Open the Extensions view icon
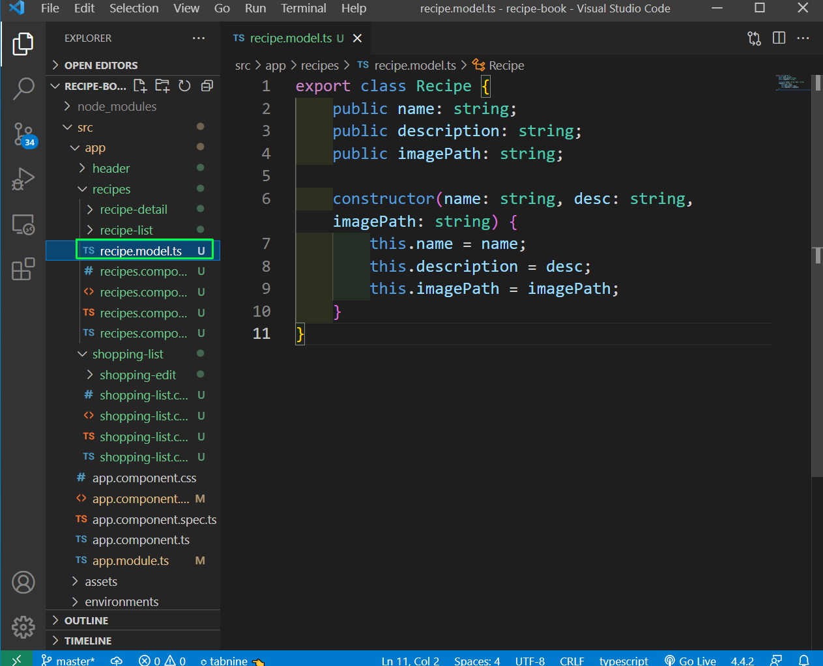823x666 pixels. coord(23,269)
